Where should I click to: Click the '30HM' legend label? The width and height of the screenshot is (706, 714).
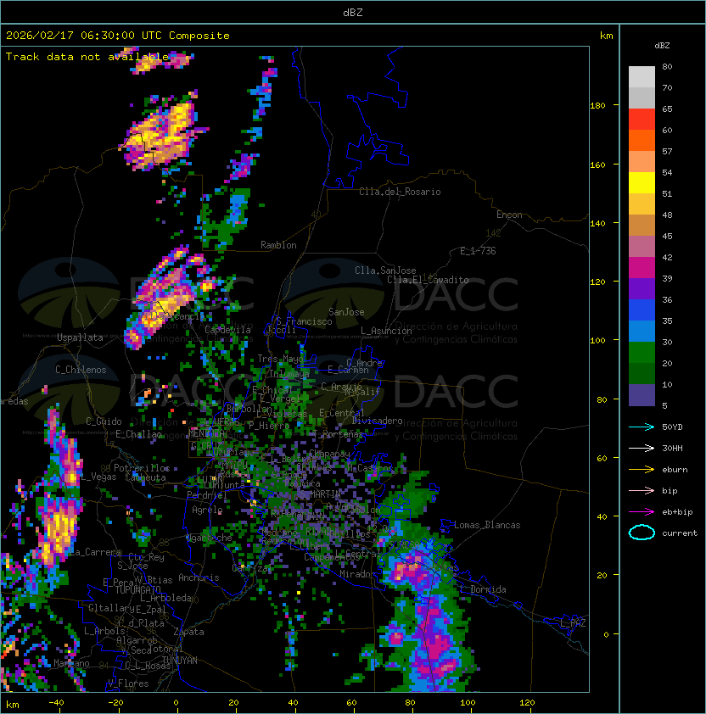coord(672,448)
